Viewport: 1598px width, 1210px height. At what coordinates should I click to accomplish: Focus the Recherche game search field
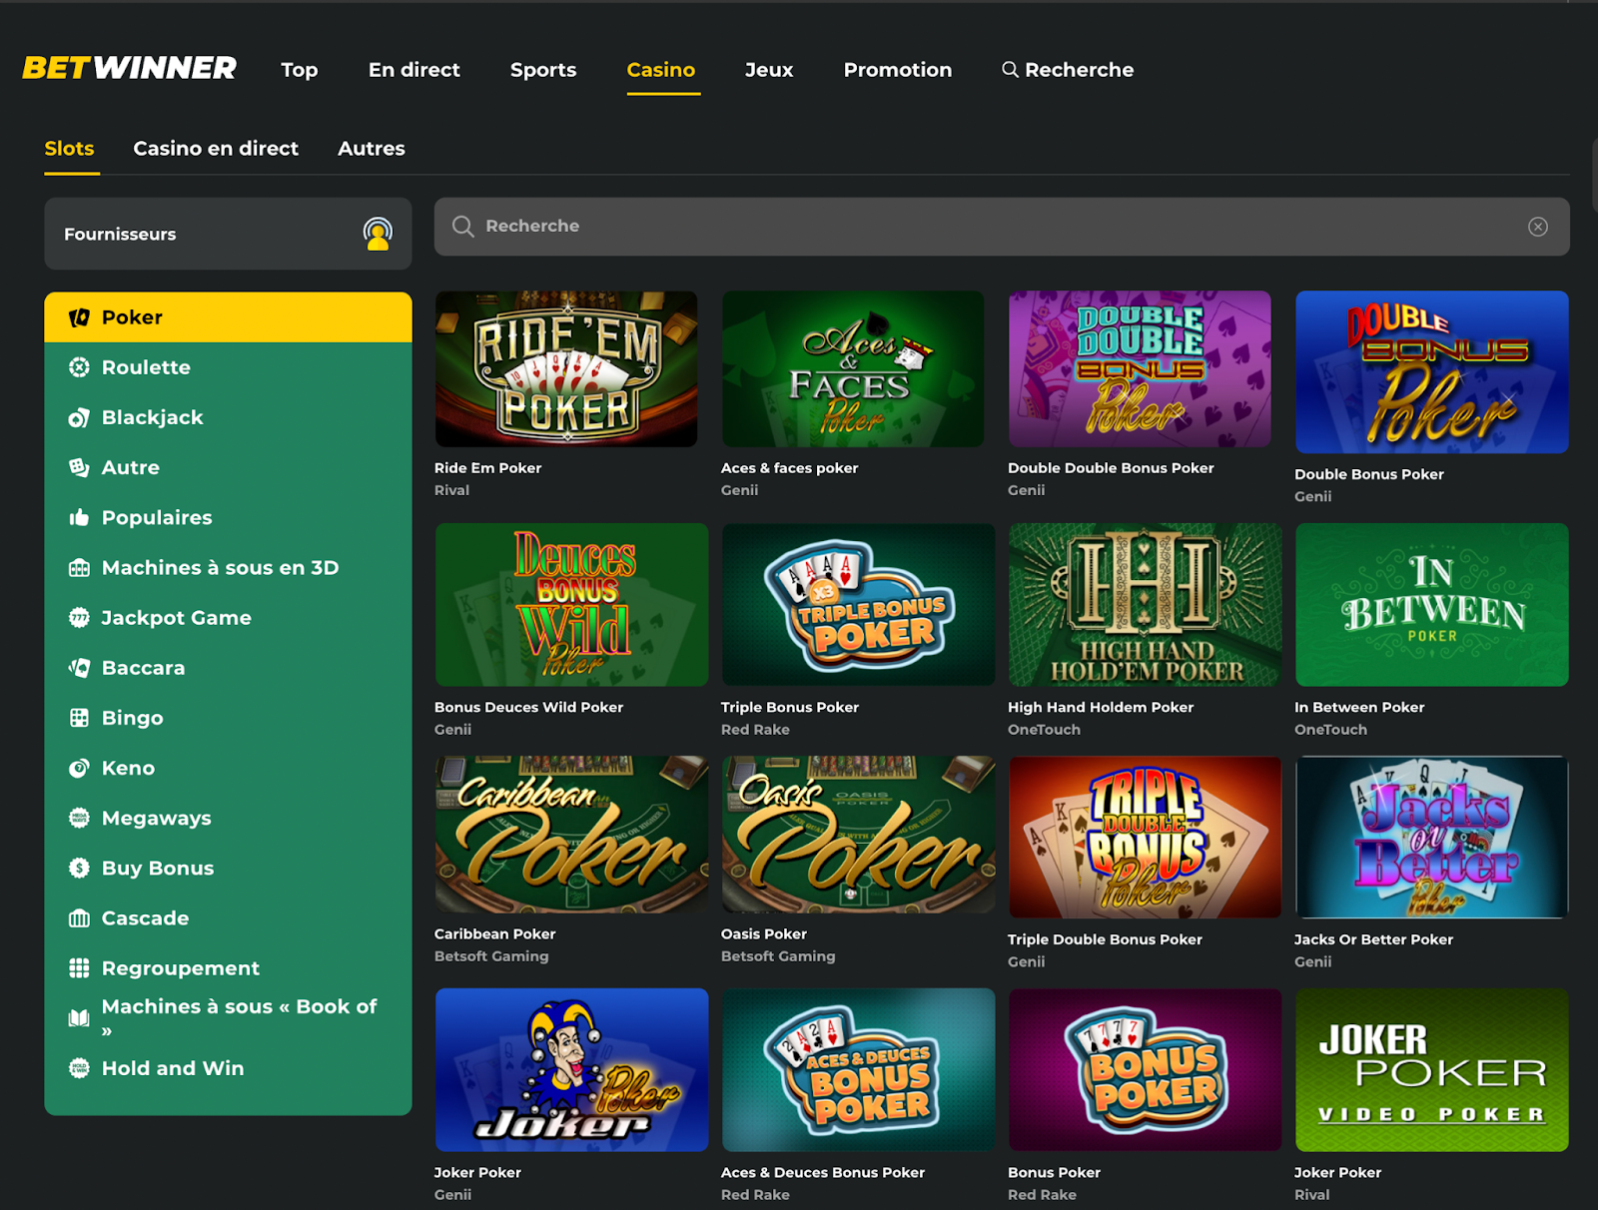1002,227
